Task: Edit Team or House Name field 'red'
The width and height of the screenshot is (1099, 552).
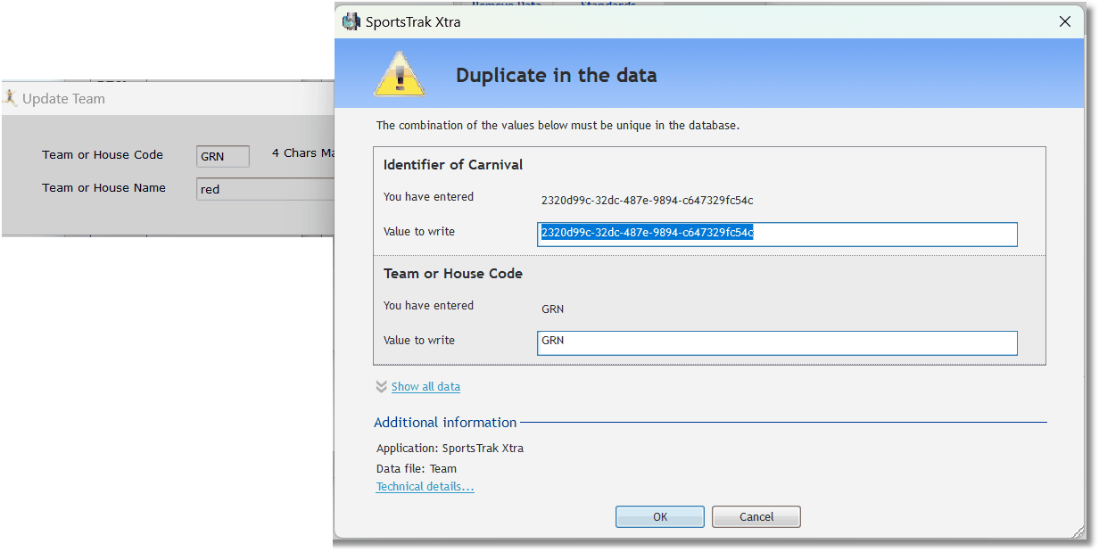Action: pos(265,189)
